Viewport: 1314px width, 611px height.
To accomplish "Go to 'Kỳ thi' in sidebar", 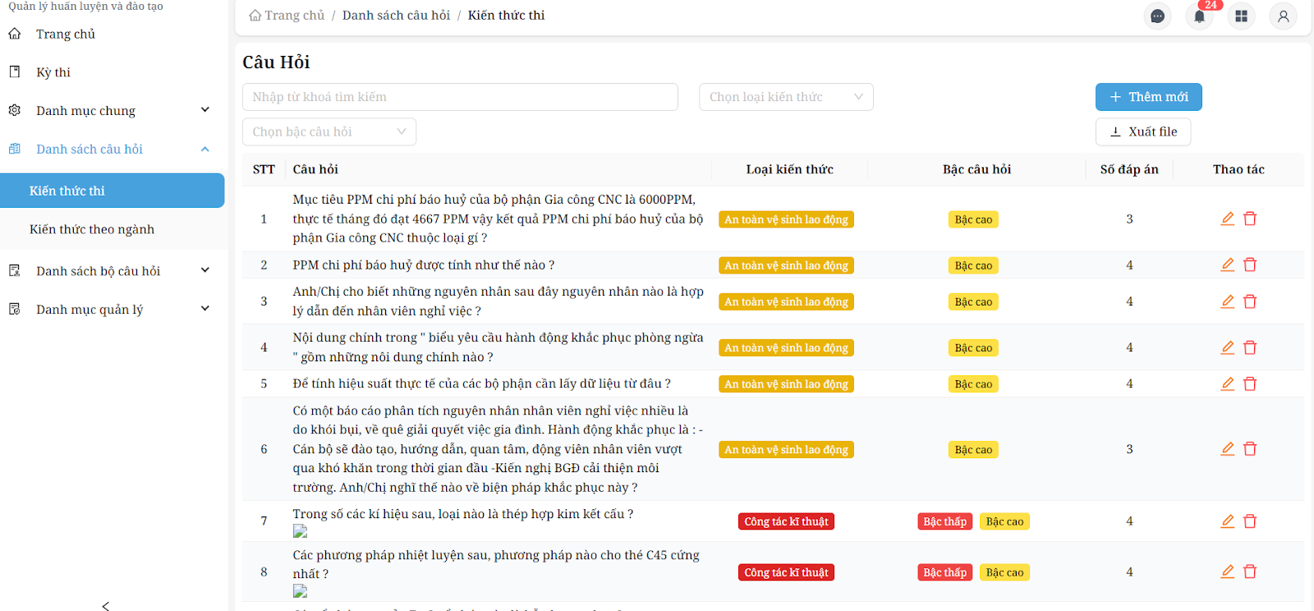I will [53, 72].
